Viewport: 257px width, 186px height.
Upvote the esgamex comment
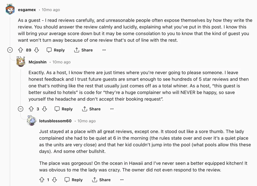click(x=21, y=50)
